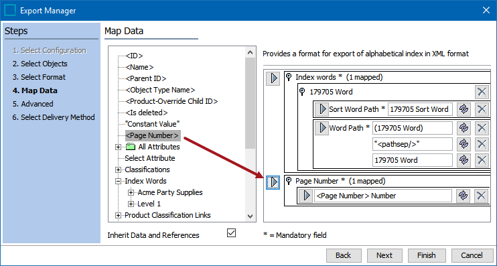Open transform icon for Sort Word Path
497x266 pixels.
[464, 109]
